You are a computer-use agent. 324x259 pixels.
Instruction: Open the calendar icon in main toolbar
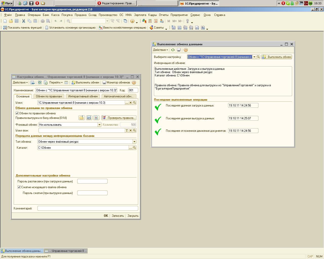[156, 21]
